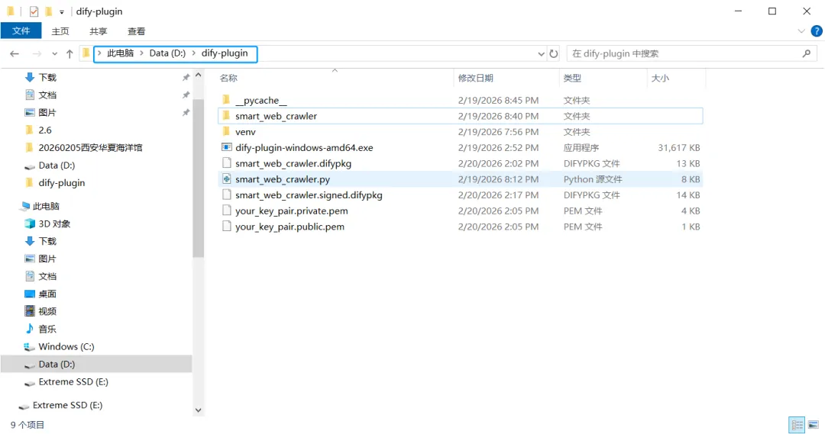Screen dimensions: 825x434
Task: Click navigation pane scroll down arrow
Action: click(199, 410)
